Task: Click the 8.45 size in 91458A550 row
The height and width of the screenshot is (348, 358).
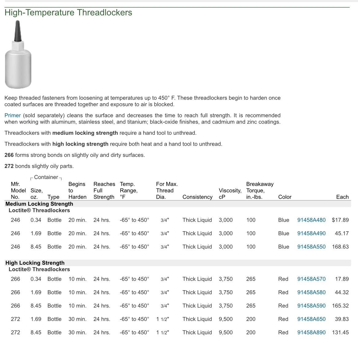Action: click(x=36, y=247)
